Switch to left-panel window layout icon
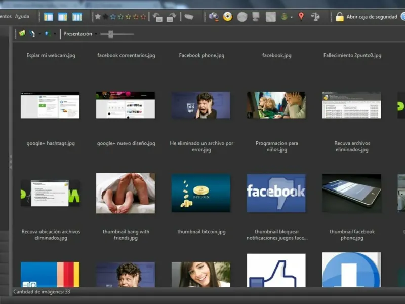Viewport: 405px width, 304px height. [49, 17]
